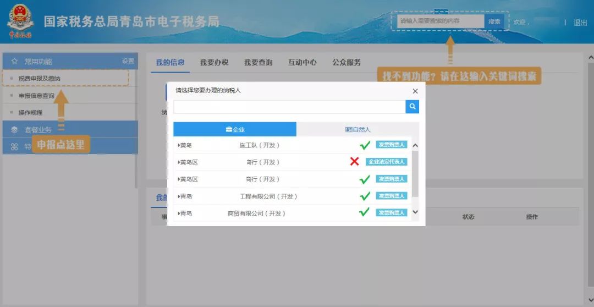Expand the 青岛 工程有限公司 taxpayer row

179,196
